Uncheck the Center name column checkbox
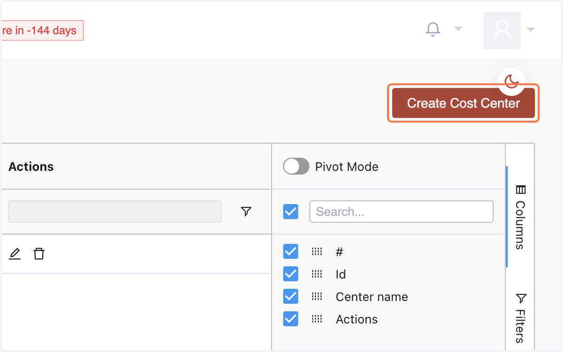Image resolution: width=563 pixels, height=352 pixels. (290, 297)
